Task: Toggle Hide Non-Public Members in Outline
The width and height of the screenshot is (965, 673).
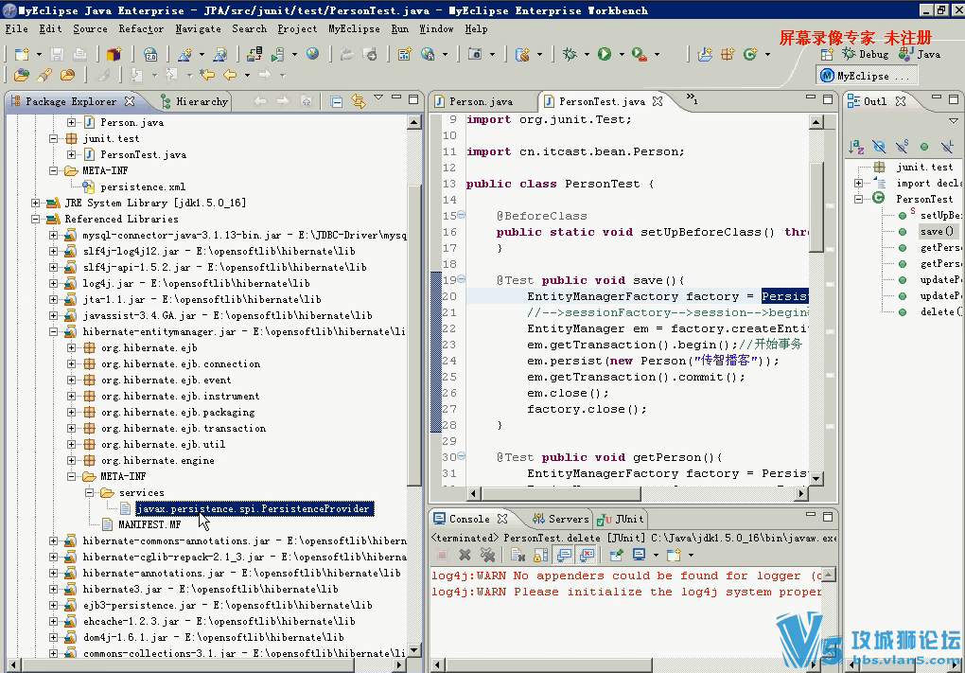Action: (923, 147)
